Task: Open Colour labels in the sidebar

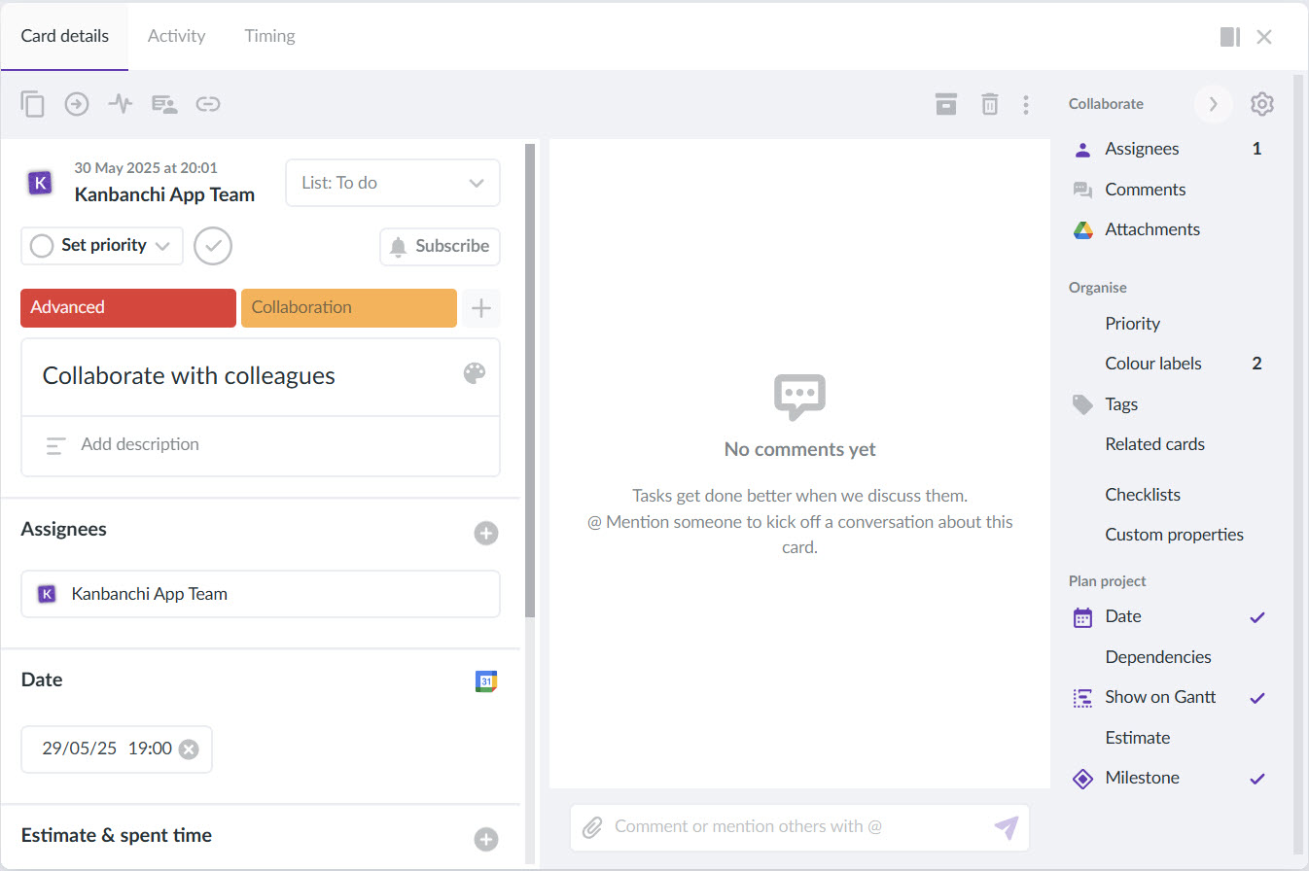Action: pyautogui.click(x=1153, y=364)
